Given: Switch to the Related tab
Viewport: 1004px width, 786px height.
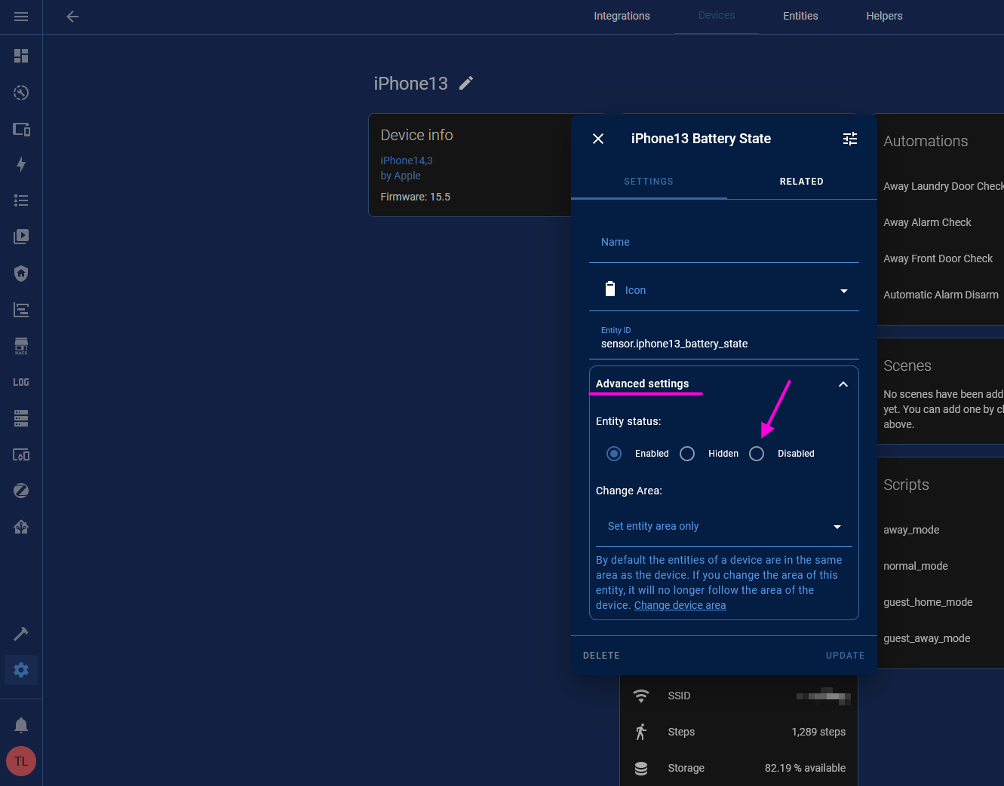Looking at the screenshot, I should click(x=801, y=182).
